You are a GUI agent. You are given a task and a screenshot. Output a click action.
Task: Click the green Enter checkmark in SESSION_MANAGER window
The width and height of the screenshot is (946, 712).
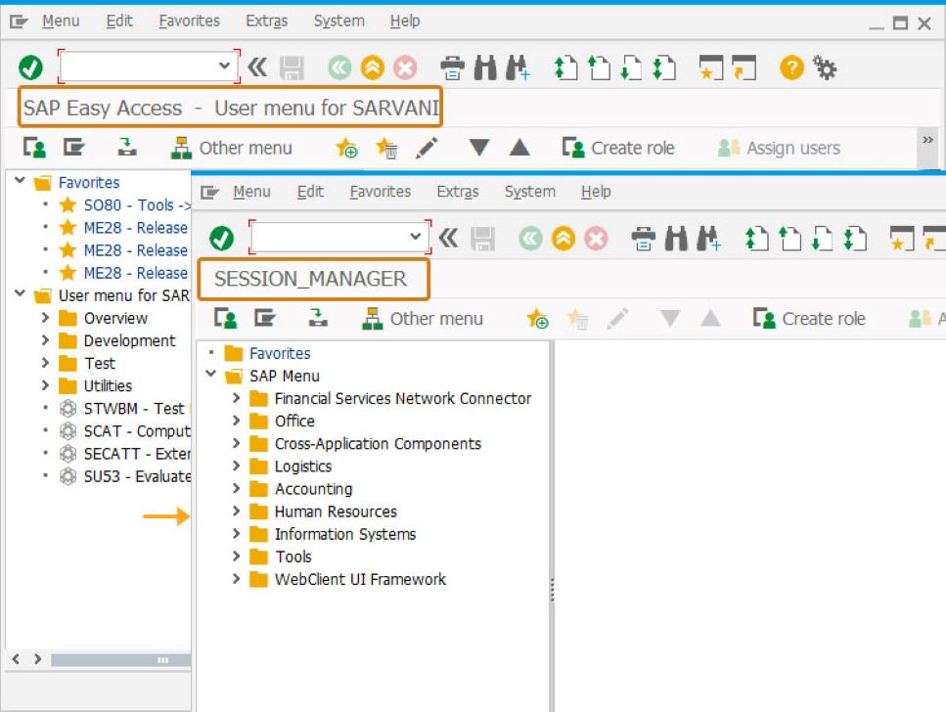[221, 239]
